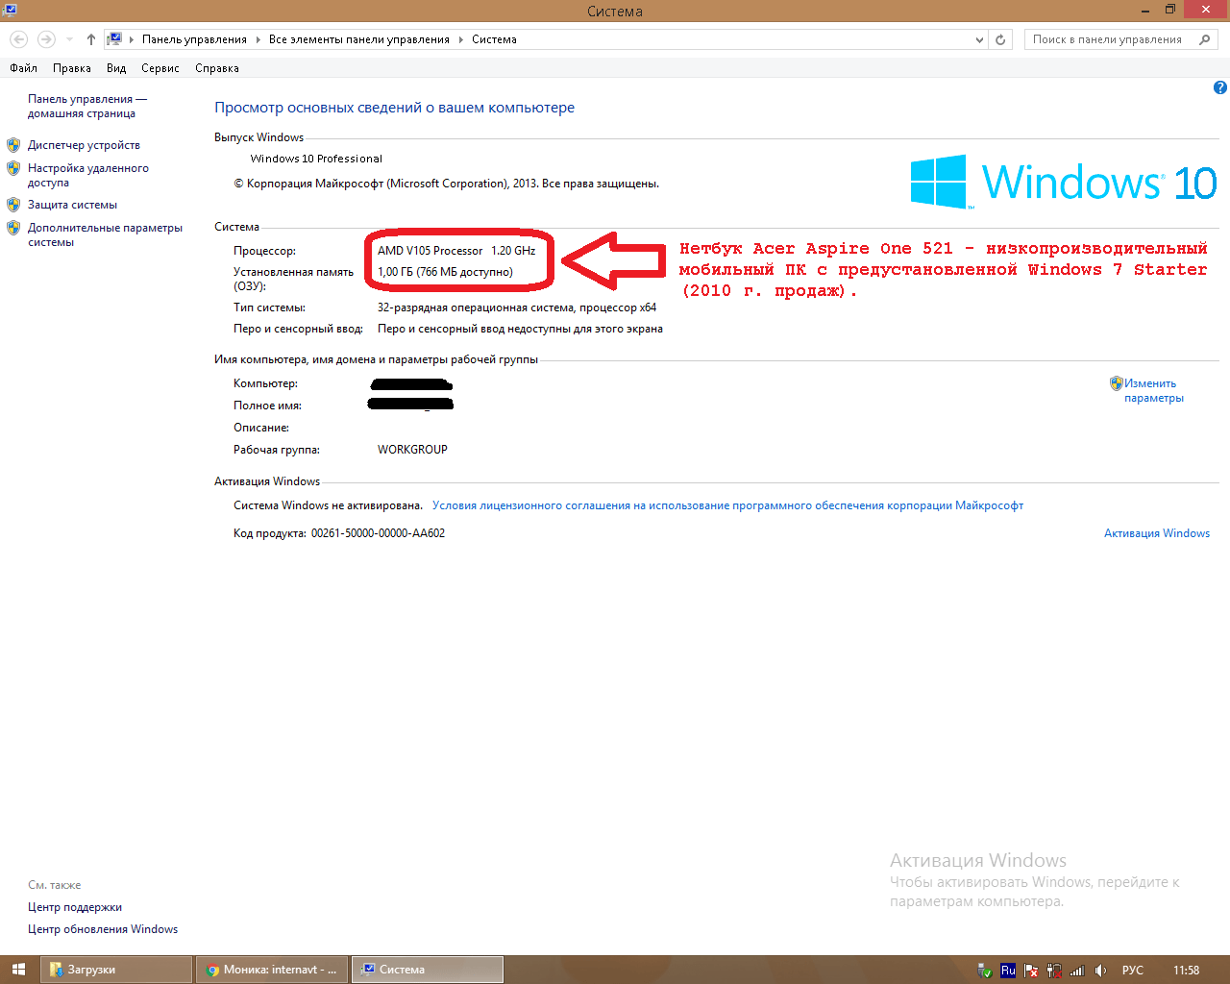Open the network signal tray icon

click(x=1077, y=971)
